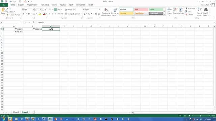
Task: Click the Insert cells icon
Action: 169,10
